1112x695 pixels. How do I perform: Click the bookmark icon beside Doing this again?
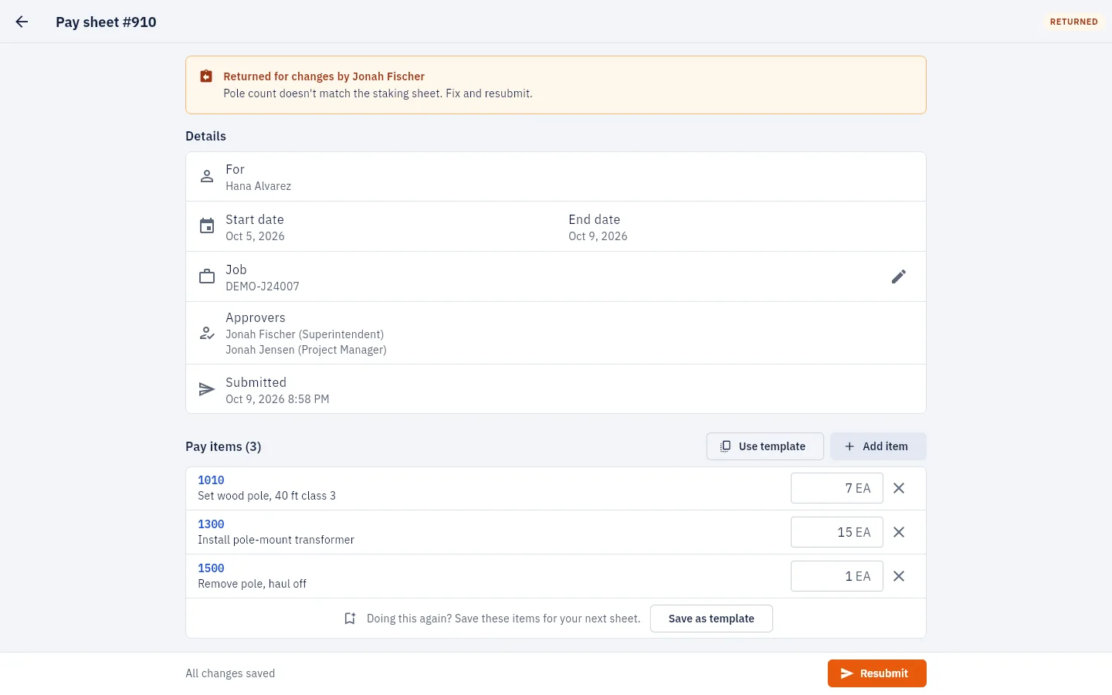[350, 619]
